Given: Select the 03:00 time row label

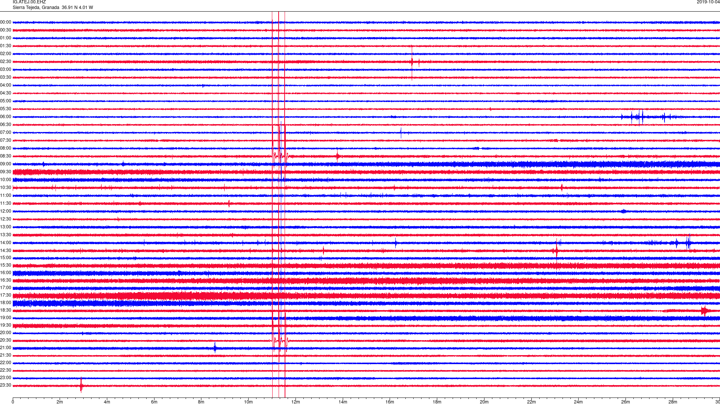Looking at the screenshot, I should [6, 69].
